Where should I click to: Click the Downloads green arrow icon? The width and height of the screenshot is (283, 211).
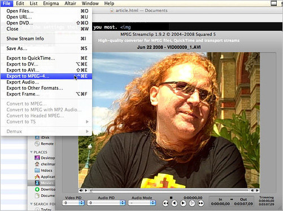[37, 189]
